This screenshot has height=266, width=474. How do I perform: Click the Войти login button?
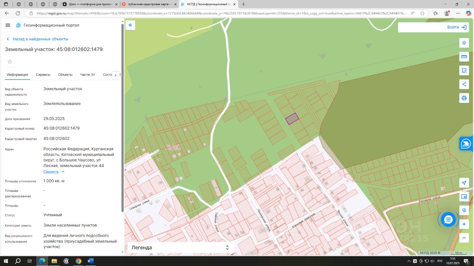(x=433, y=27)
